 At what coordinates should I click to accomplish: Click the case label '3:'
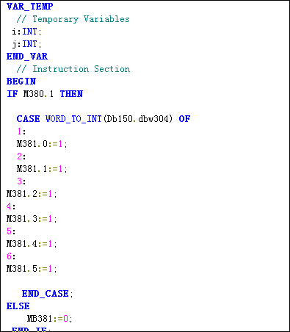click(x=21, y=181)
